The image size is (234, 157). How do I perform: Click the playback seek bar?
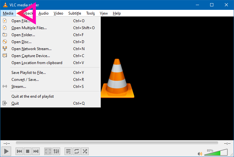click(117, 143)
